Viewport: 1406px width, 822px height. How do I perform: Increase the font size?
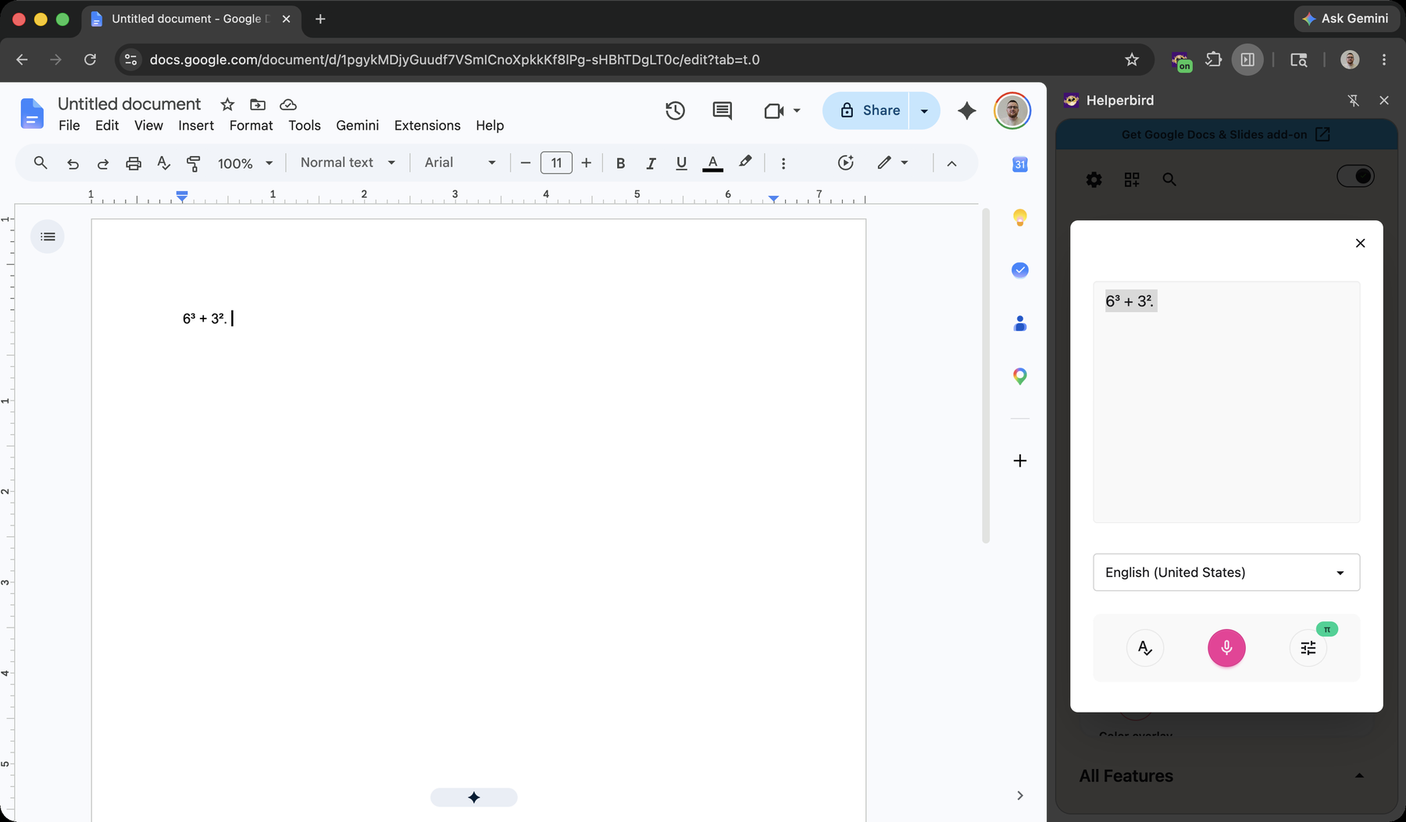point(587,162)
